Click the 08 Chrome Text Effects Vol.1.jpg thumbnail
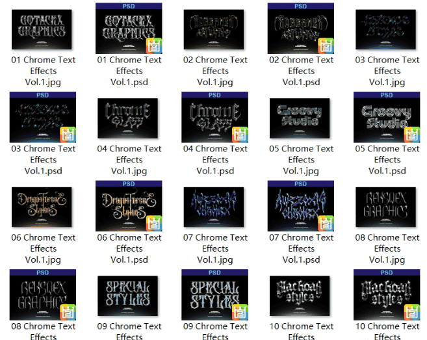 click(386, 207)
